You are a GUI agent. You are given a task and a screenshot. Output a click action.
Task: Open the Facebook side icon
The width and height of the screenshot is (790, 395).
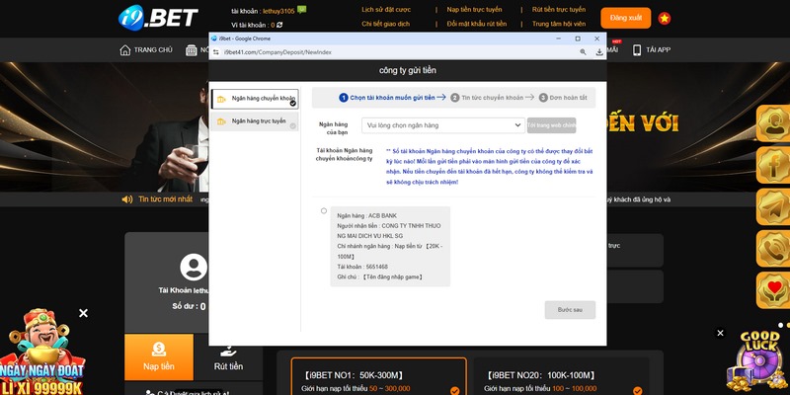773,165
